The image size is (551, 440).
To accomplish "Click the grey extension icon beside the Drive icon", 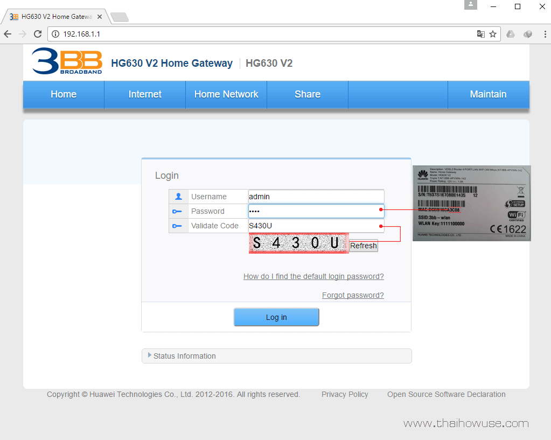I will click(527, 34).
